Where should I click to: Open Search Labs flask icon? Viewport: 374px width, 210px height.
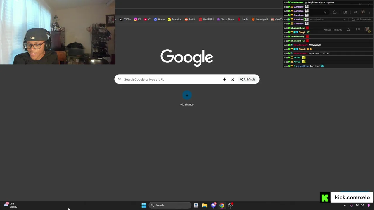(x=349, y=30)
